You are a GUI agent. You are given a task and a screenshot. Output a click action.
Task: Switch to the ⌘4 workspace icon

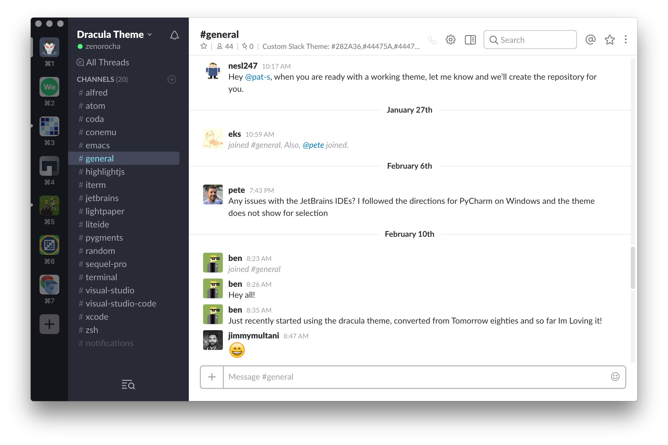click(49, 166)
